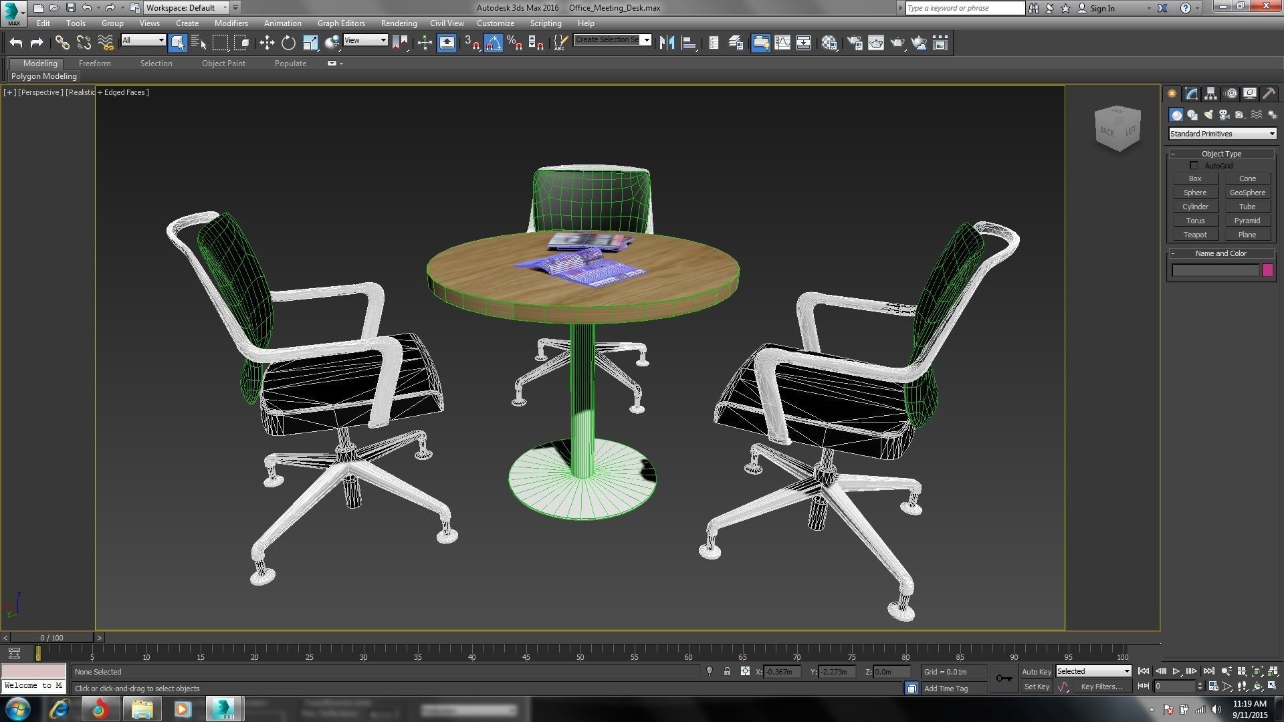This screenshot has width=1284, height=722.
Task: Open Standard Primitives dropdown
Action: [1222, 134]
